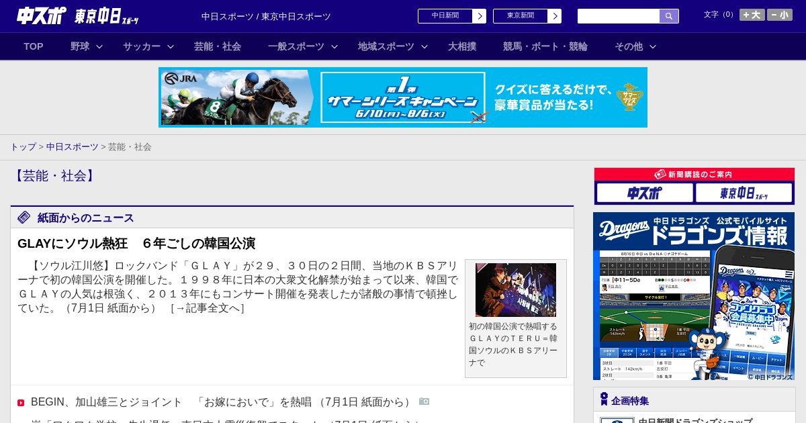Click the 新聞購読のご案内 red header
Image resolution: width=806 pixels, height=423 pixels.
coord(695,175)
